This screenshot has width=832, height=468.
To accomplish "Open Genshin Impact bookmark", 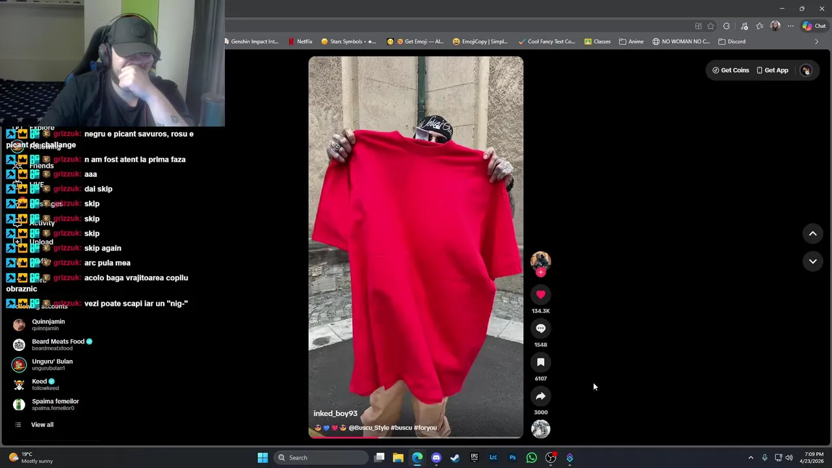I will [251, 42].
